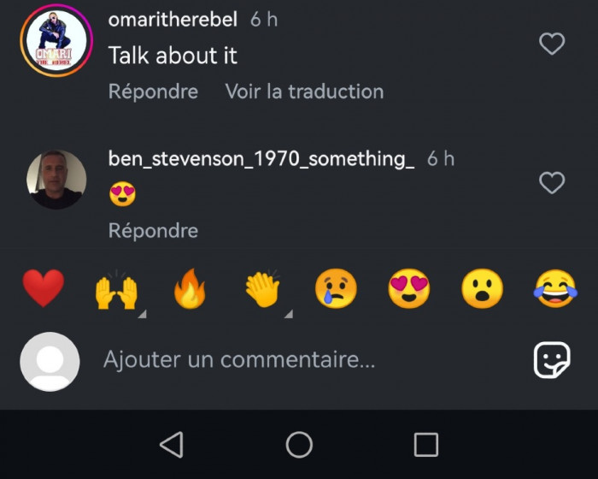The height and width of the screenshot is (479, 598).
Task: Insert the clapping hands emoji
Action: pyautogui.click(x=263, y=289)
